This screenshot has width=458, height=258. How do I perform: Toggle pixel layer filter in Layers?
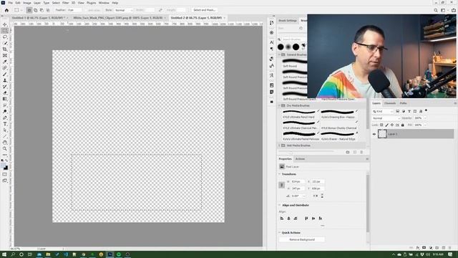[x=398, y=111]
